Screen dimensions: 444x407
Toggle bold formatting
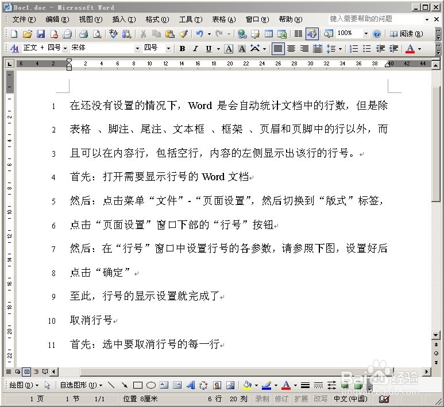tap(182, 49)
